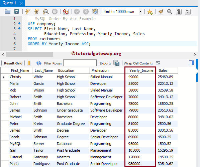Click the breakpoint dot on line 2
This screenshot has height=167, width=200.
[x=19, y=23]
